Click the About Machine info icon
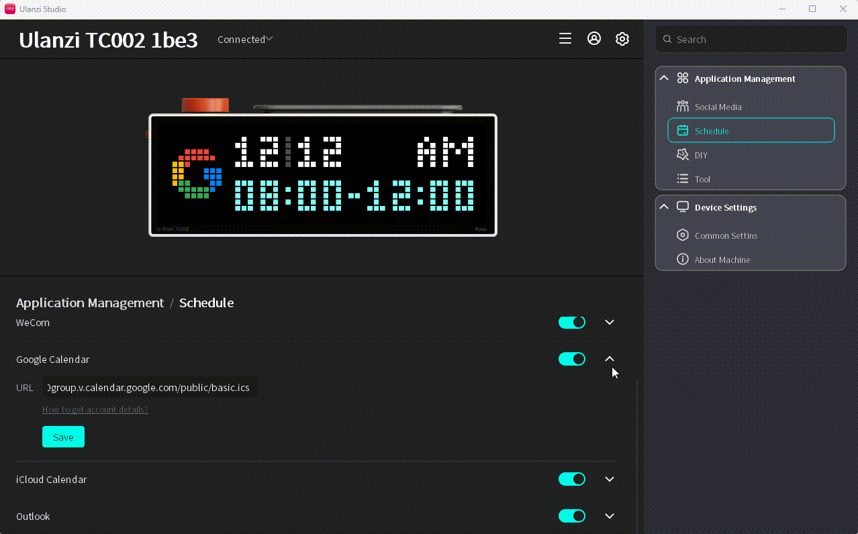Screen dimensions: 858x534 pos(683,260)
